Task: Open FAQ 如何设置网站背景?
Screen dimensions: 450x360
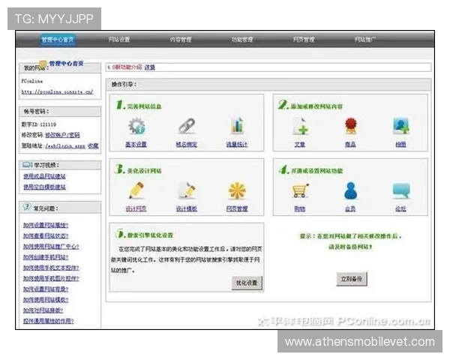Action: pyautogui.click(x=46, y=289)
